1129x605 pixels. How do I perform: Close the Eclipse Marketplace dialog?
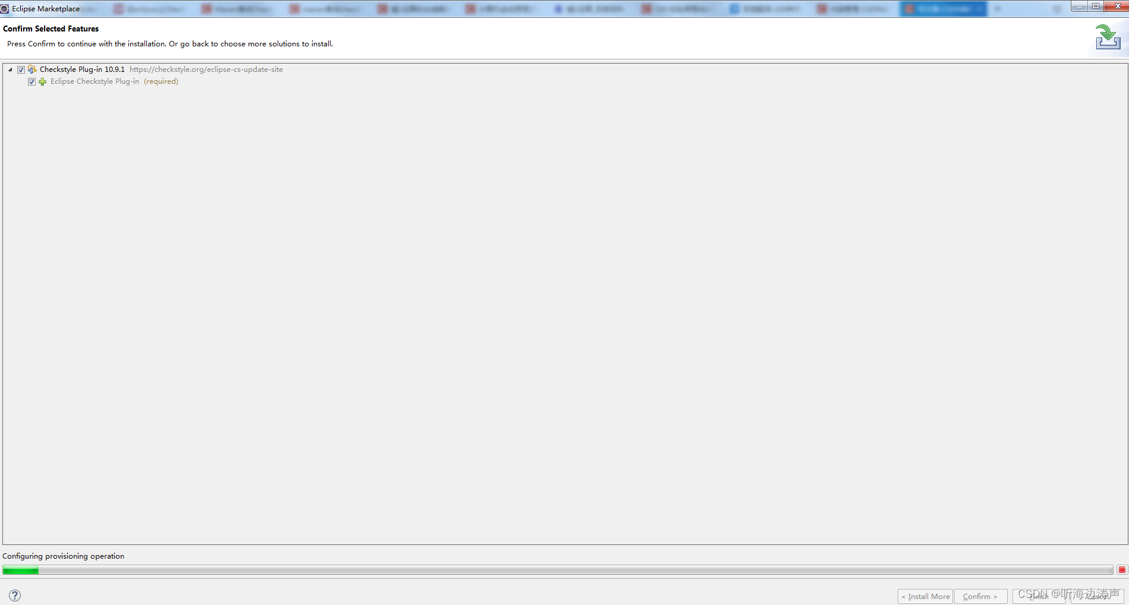(1116, 6)
